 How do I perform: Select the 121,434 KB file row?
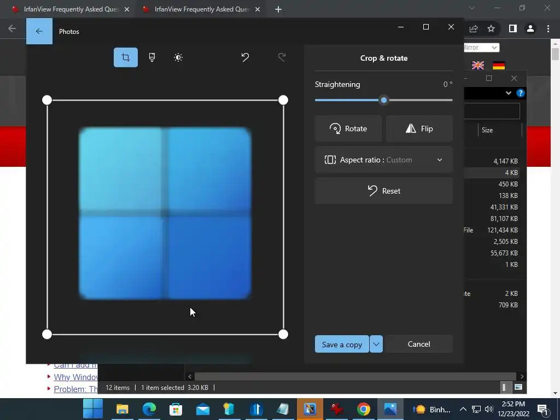tap(492, 230)
